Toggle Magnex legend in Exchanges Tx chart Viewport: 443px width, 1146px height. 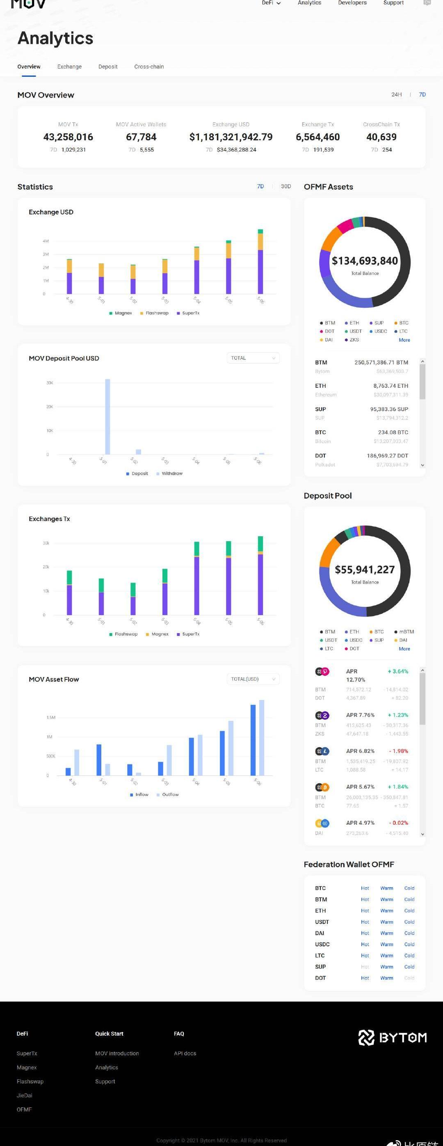157,634
